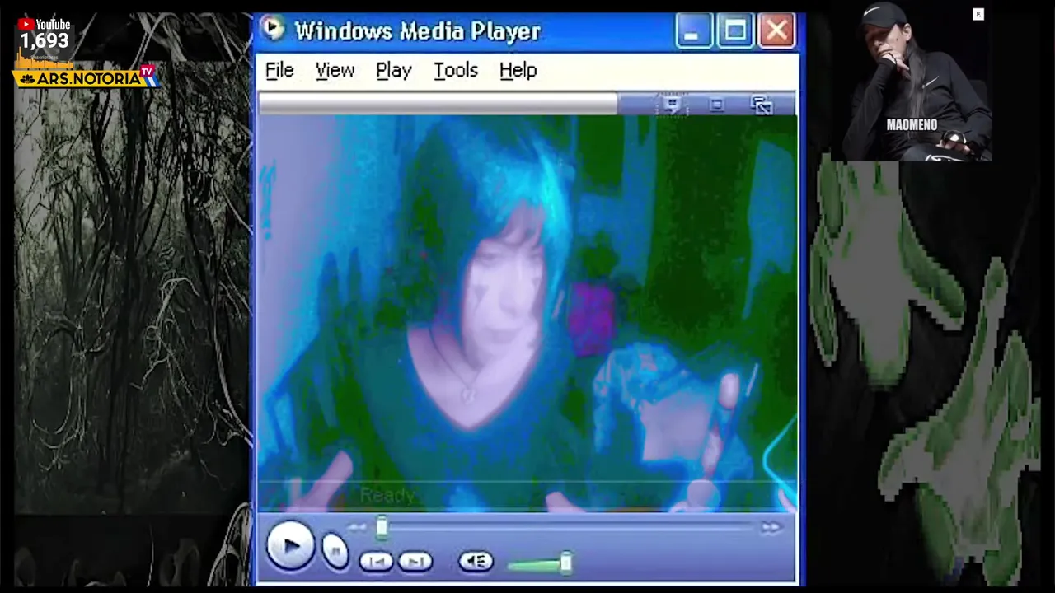Click the seek bar position handle
1055x593 pixels.
(382, 528)
